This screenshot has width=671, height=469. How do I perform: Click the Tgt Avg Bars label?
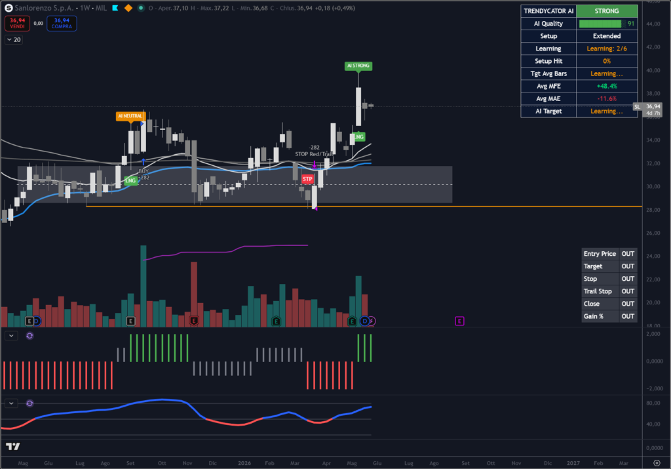(x=548, y=73)
